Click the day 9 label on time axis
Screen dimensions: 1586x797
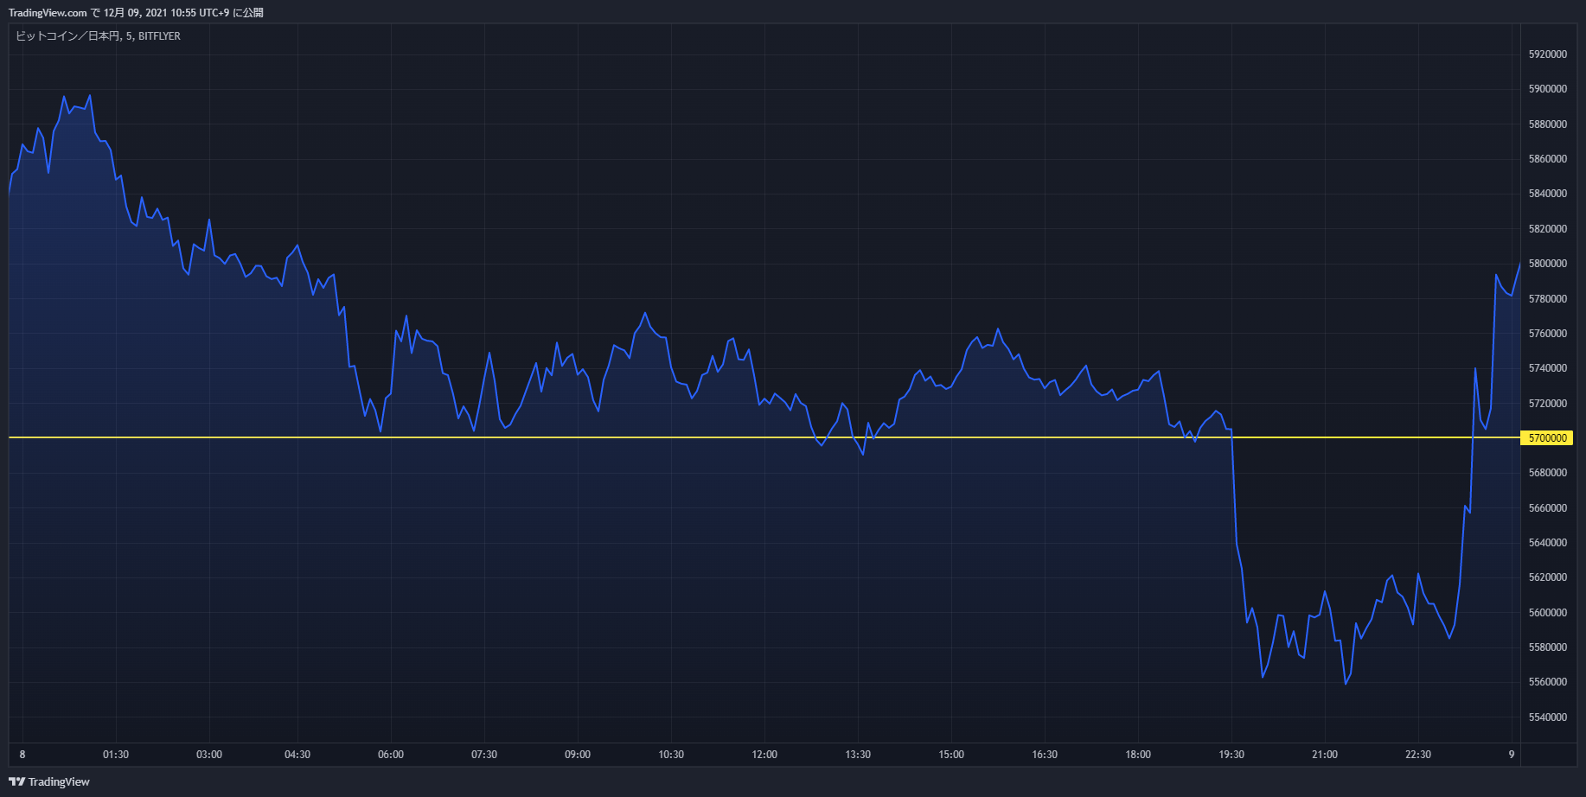coord(1512,755)
